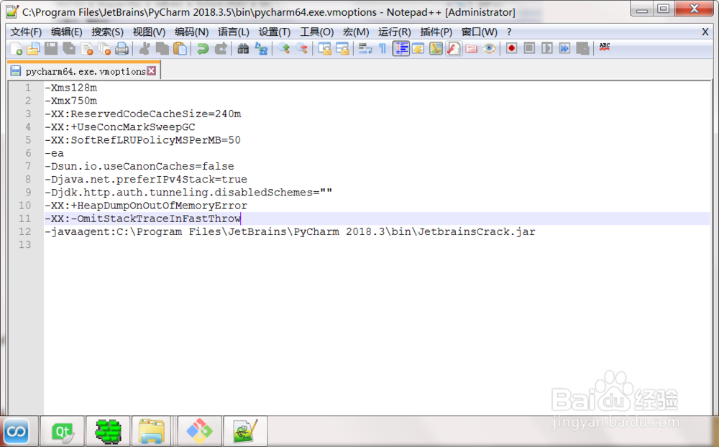Open the 语言(L) menu
The image size is (719, 447).
(x=234, y=32)
